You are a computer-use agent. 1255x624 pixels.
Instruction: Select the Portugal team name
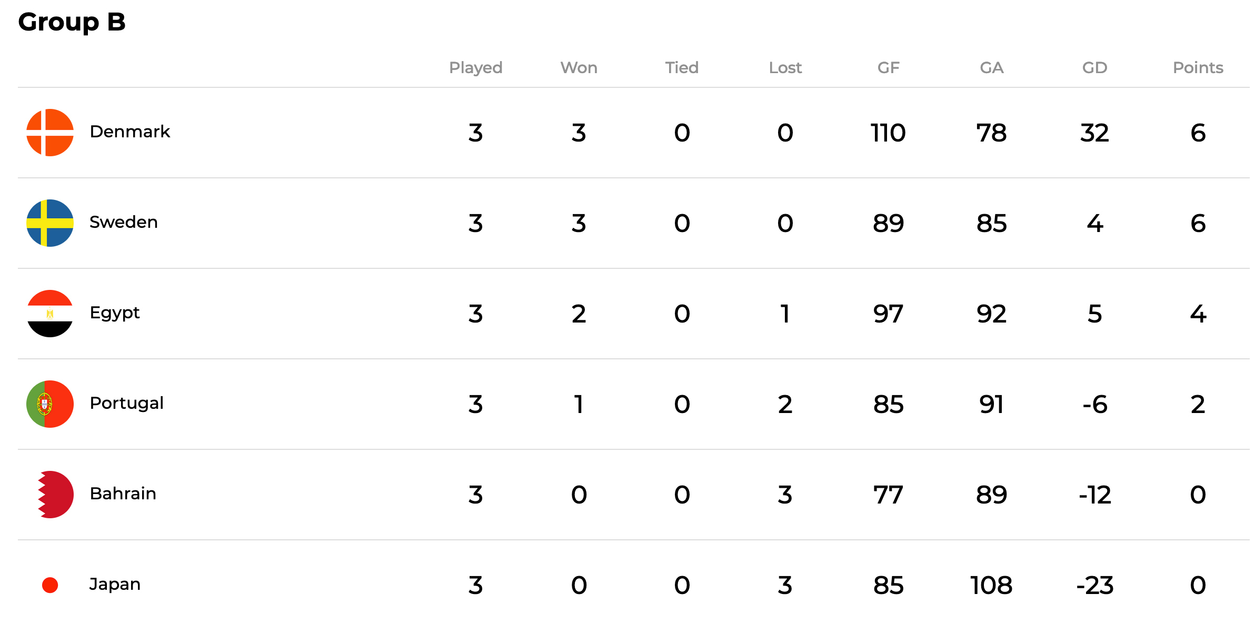127,404
